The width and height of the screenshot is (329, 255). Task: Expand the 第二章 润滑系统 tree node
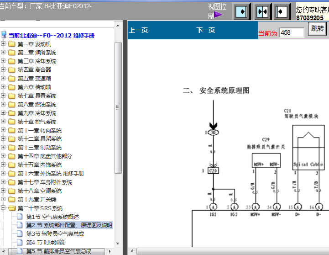[x=3, y=52]
